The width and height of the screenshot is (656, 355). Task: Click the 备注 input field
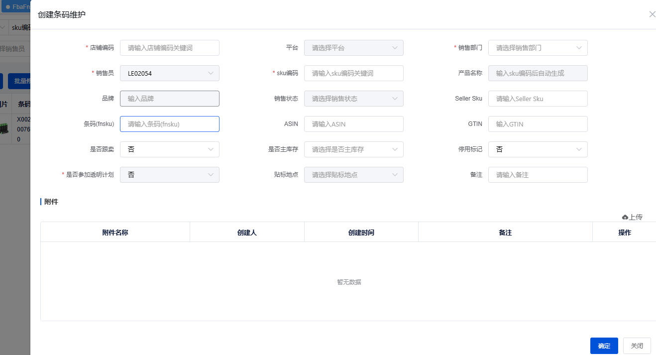(538, 175)
